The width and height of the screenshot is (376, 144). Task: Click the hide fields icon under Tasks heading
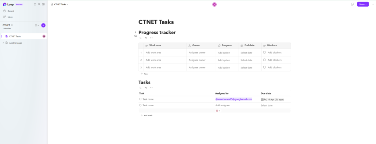[x=146, y=88]
